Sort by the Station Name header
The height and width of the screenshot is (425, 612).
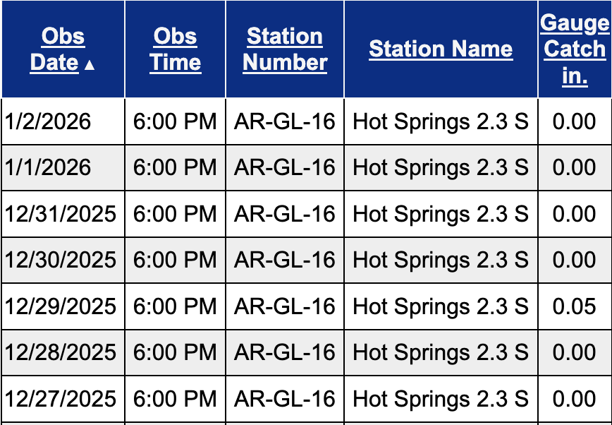point(441,49)
